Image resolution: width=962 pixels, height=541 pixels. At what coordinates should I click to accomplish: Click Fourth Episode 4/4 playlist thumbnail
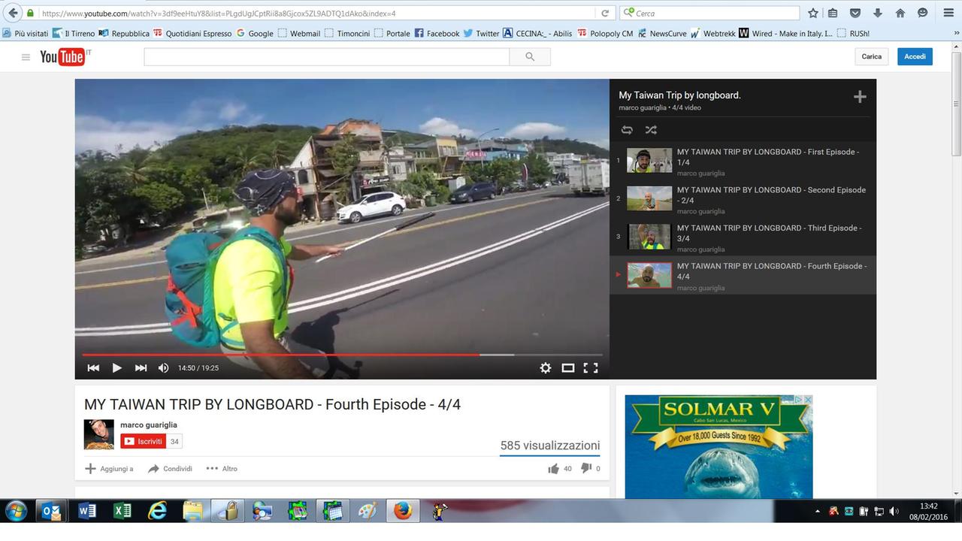pos(649,275)
